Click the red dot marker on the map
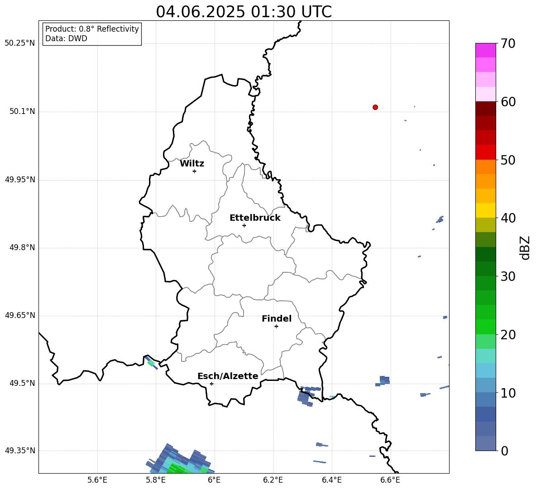This screenshot has height=489, width=536. 375,107
